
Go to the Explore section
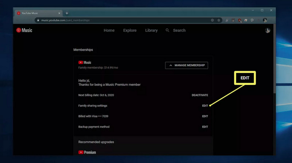pyautogui.click(x=130, y=30)
